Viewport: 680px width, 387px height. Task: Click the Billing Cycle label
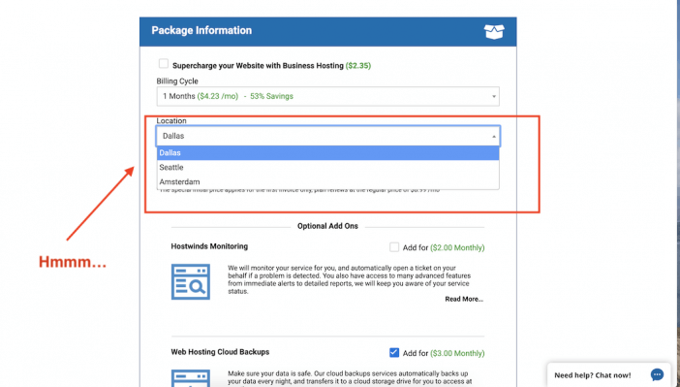(177, 81)
